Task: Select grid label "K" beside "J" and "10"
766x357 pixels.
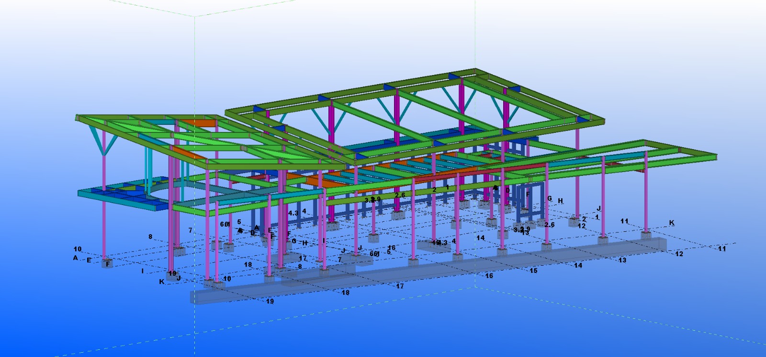Action: point(162,282)
